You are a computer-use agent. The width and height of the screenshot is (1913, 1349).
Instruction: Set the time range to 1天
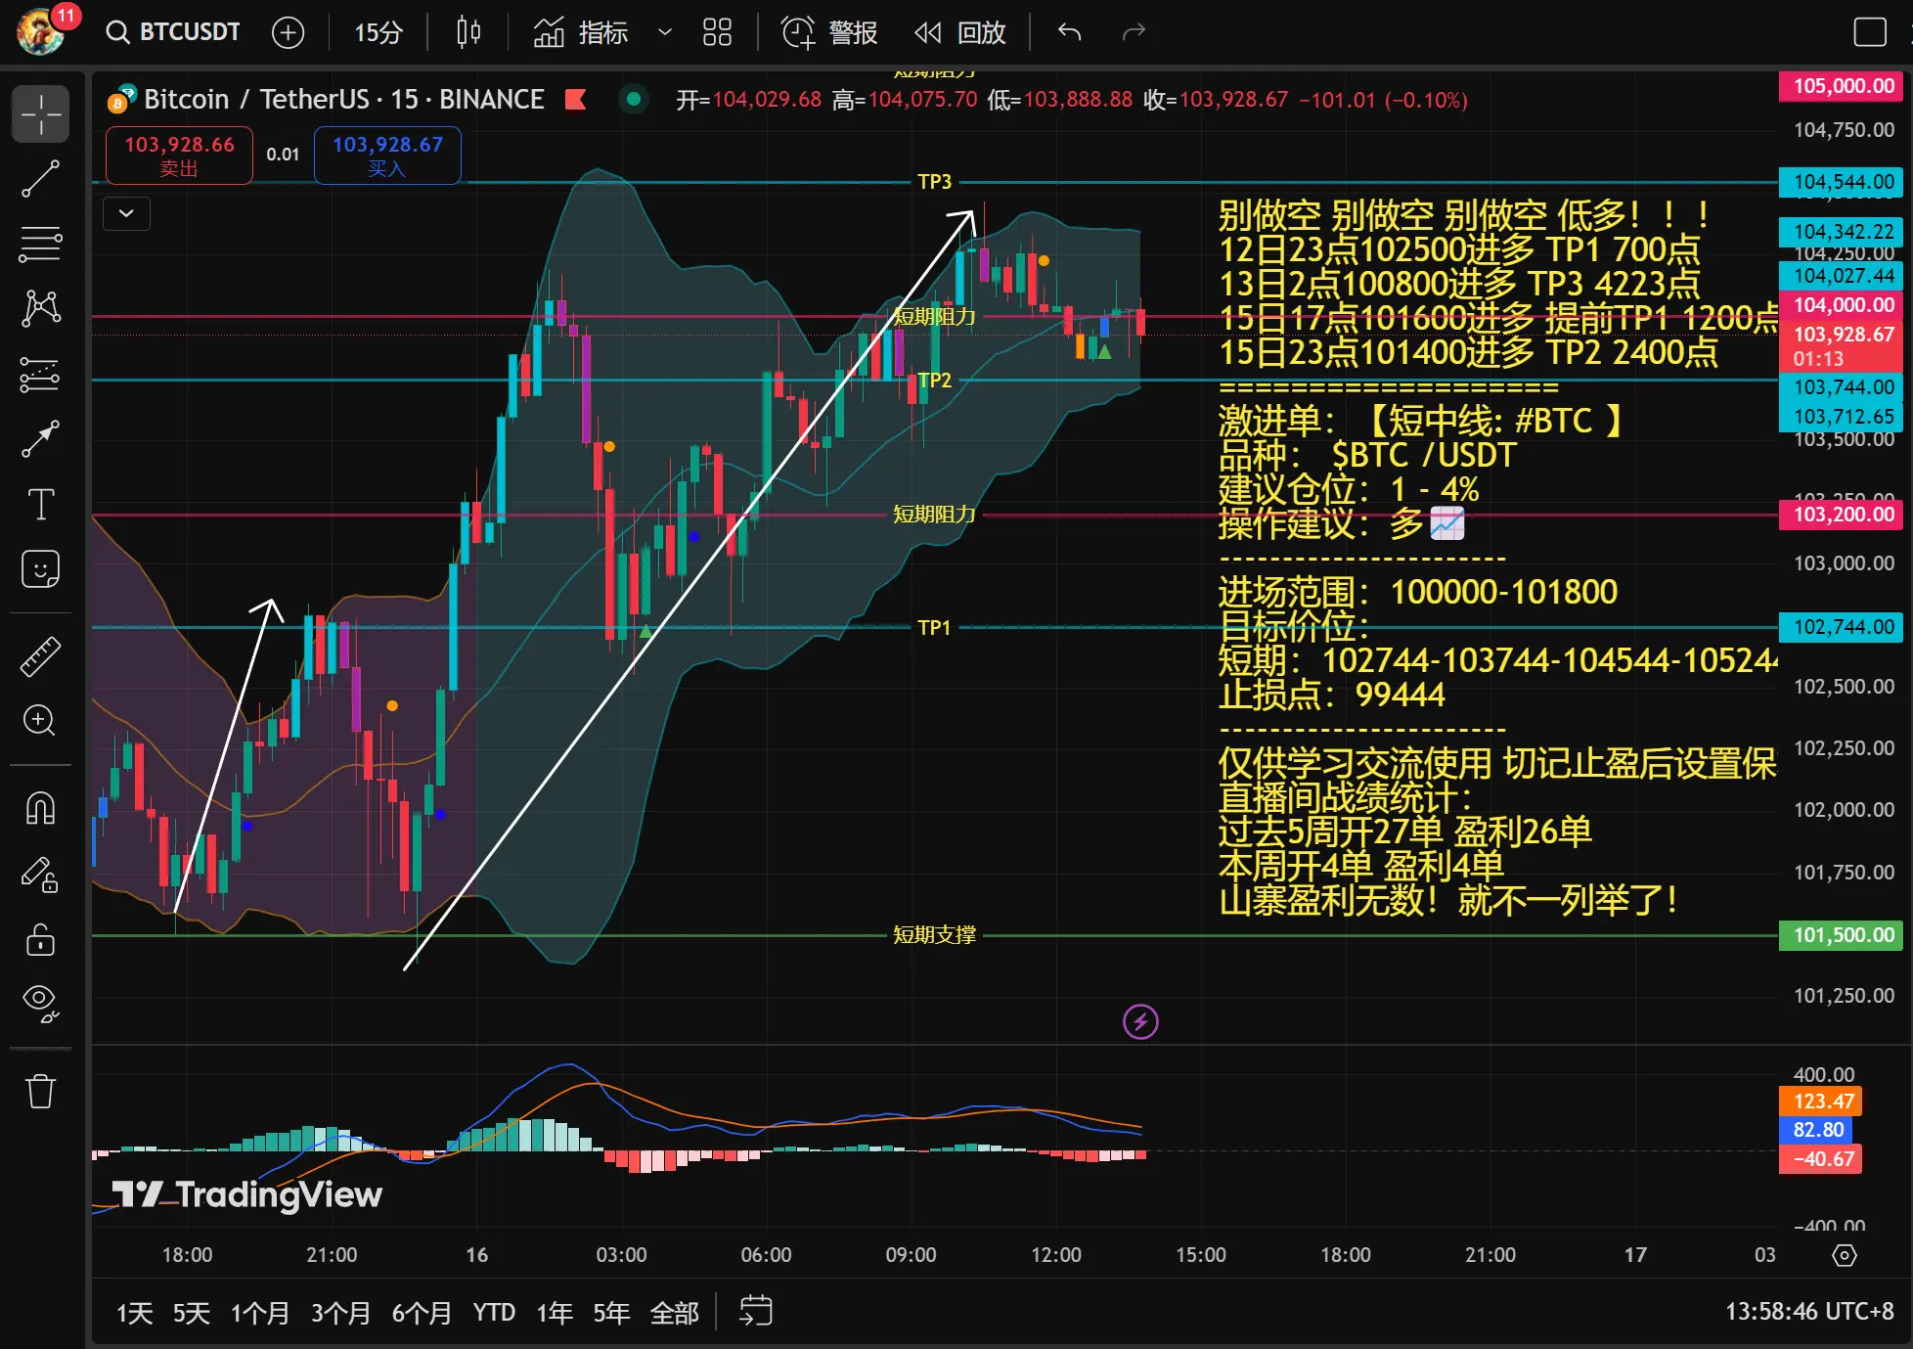135,1312
